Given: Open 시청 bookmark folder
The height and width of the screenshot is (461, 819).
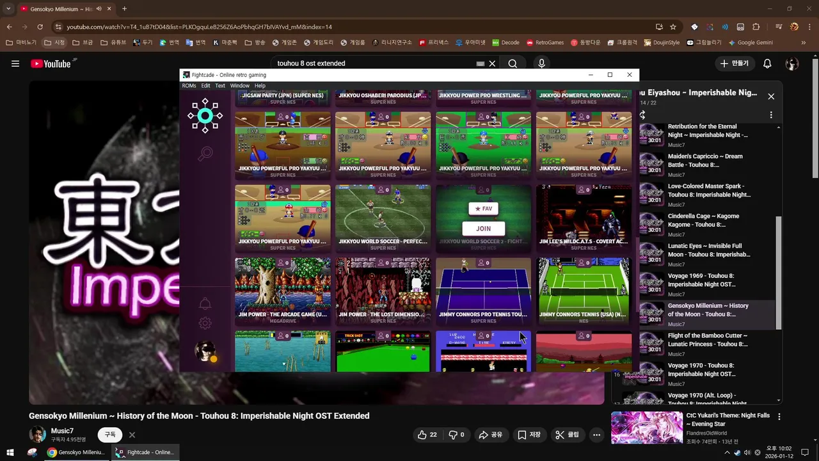Looking at the screenshot, I should click(55, 42).
